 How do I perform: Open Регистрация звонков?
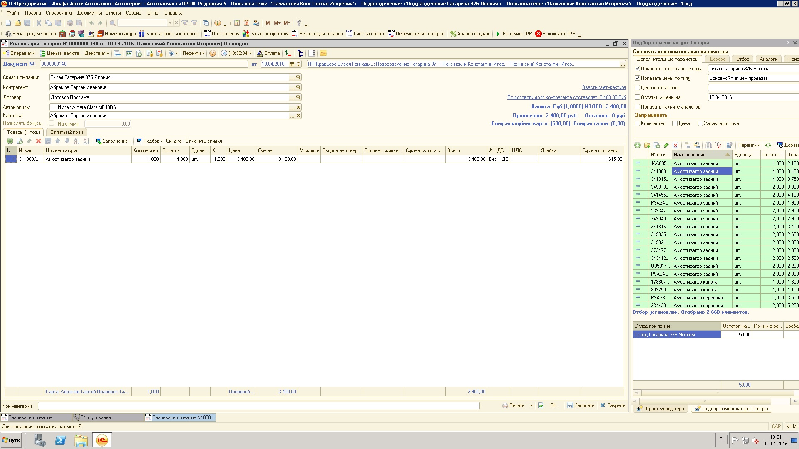pyautogui.click(x=30, y=34)
